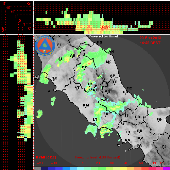170x170 pixels.
Task: Select the AQ city label
Action: [x=107, y=91]
